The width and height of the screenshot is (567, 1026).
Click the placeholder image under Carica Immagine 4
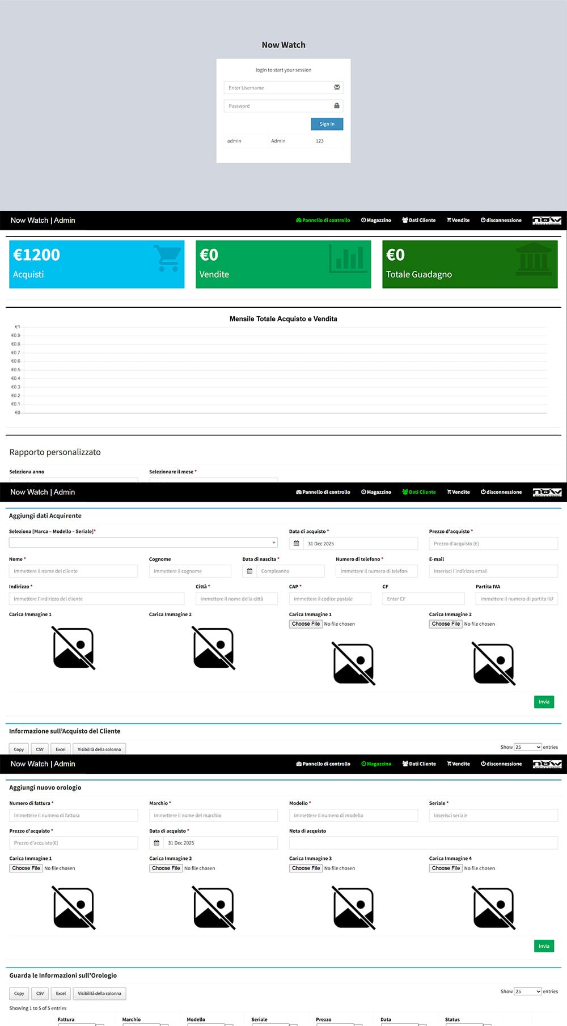point(493,908)
